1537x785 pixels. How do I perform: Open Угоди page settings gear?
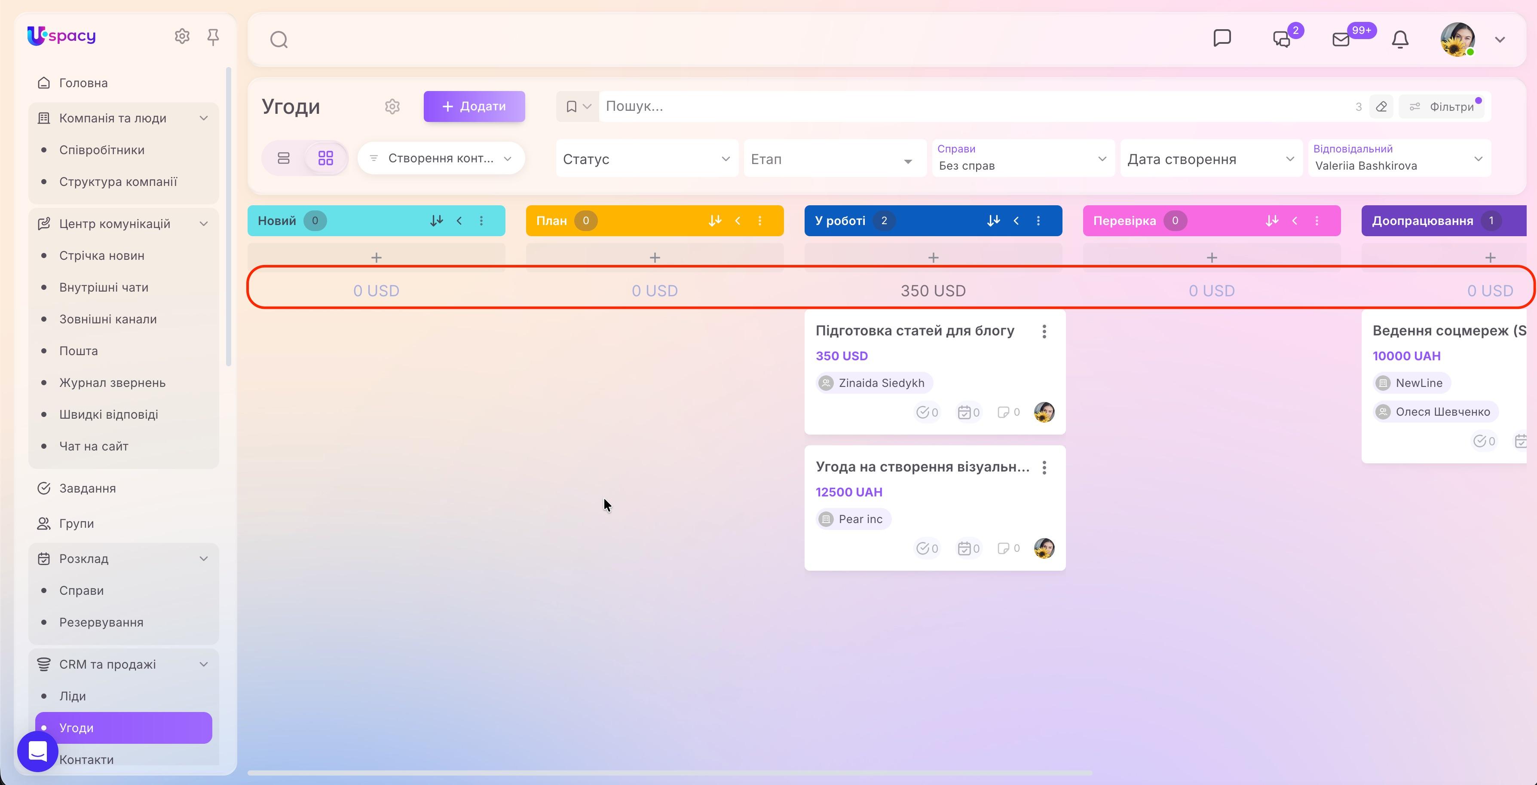tap(392, 106)
